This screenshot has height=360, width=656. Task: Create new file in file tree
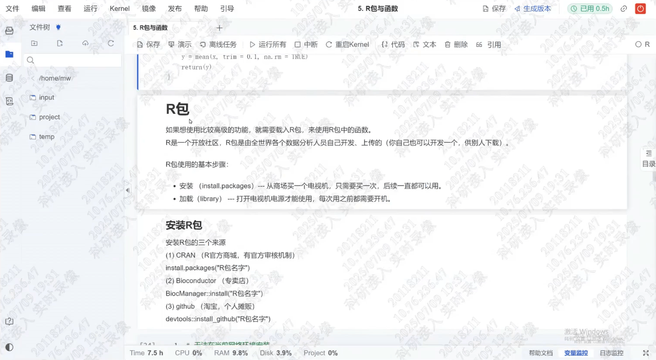click(60, 43)
